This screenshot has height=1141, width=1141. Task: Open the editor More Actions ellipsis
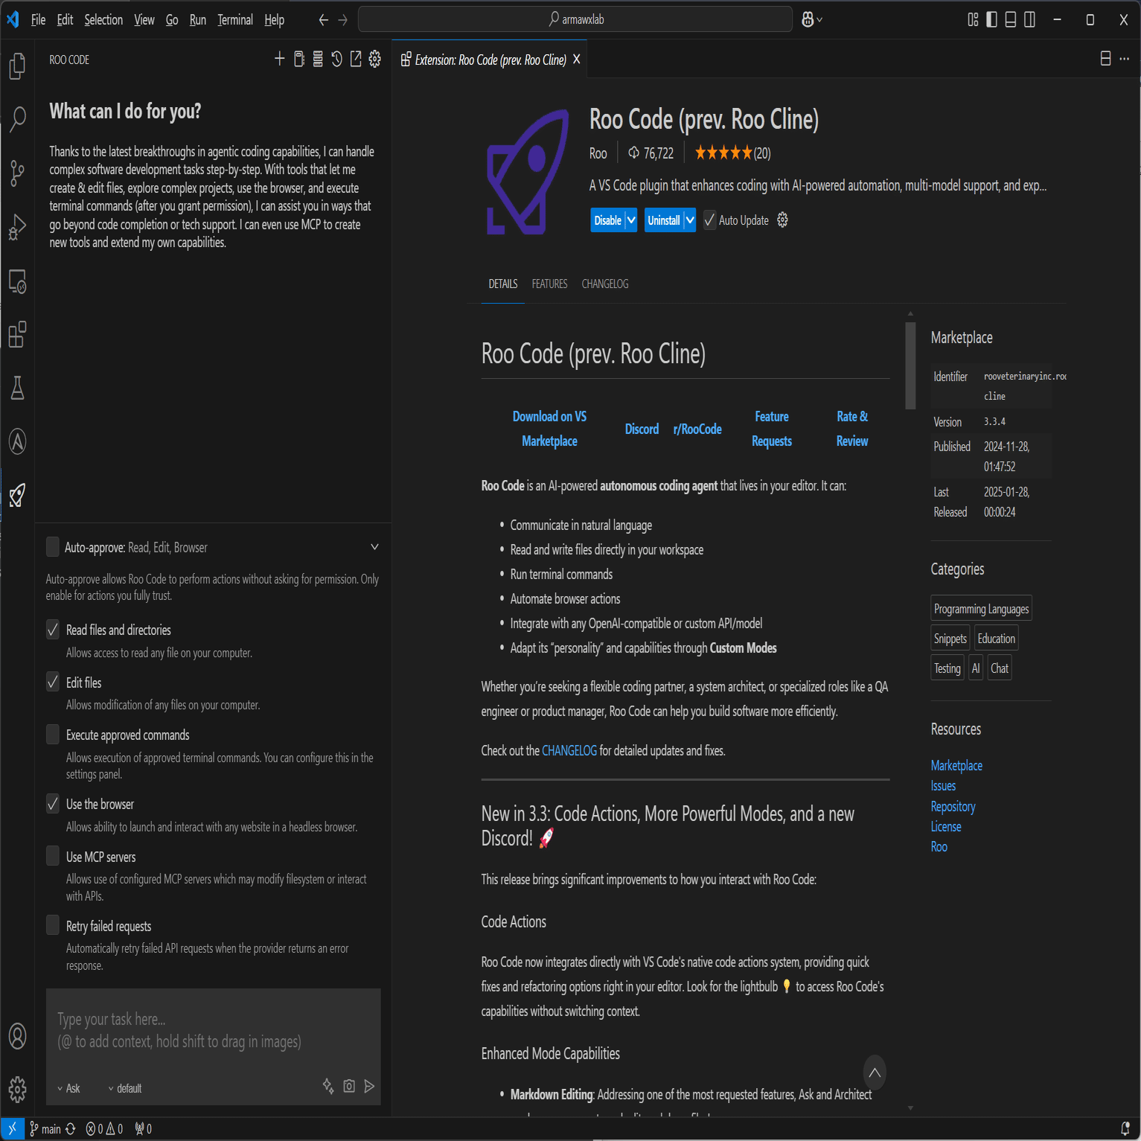pos(1125,59)
